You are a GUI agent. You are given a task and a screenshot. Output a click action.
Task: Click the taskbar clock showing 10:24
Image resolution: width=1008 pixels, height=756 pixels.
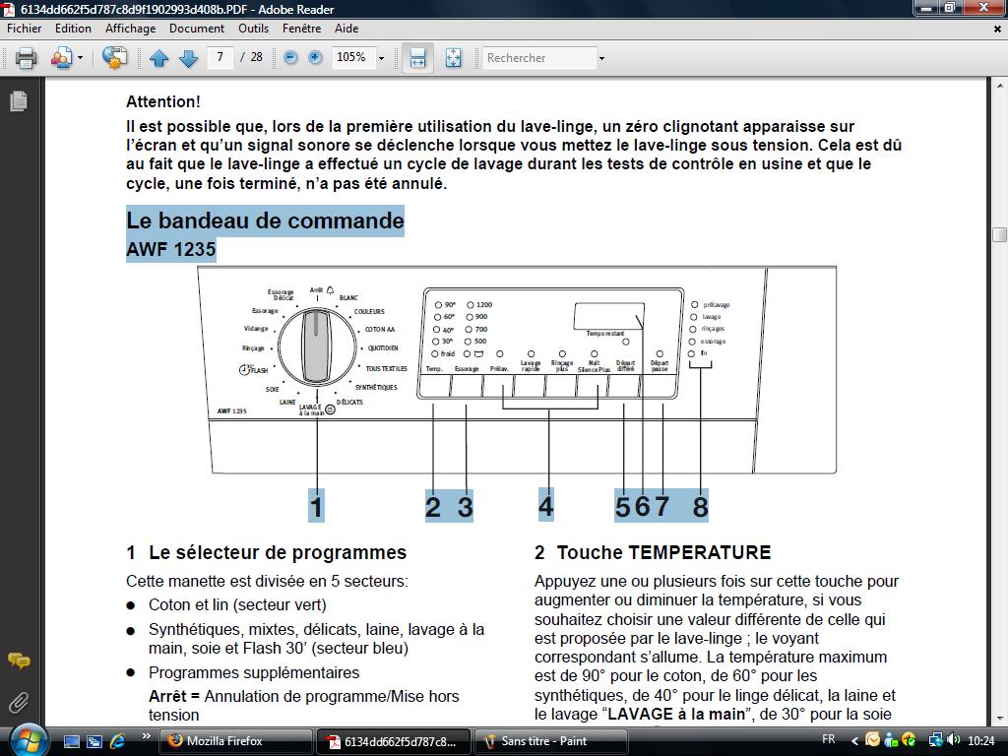click(980, 740)
